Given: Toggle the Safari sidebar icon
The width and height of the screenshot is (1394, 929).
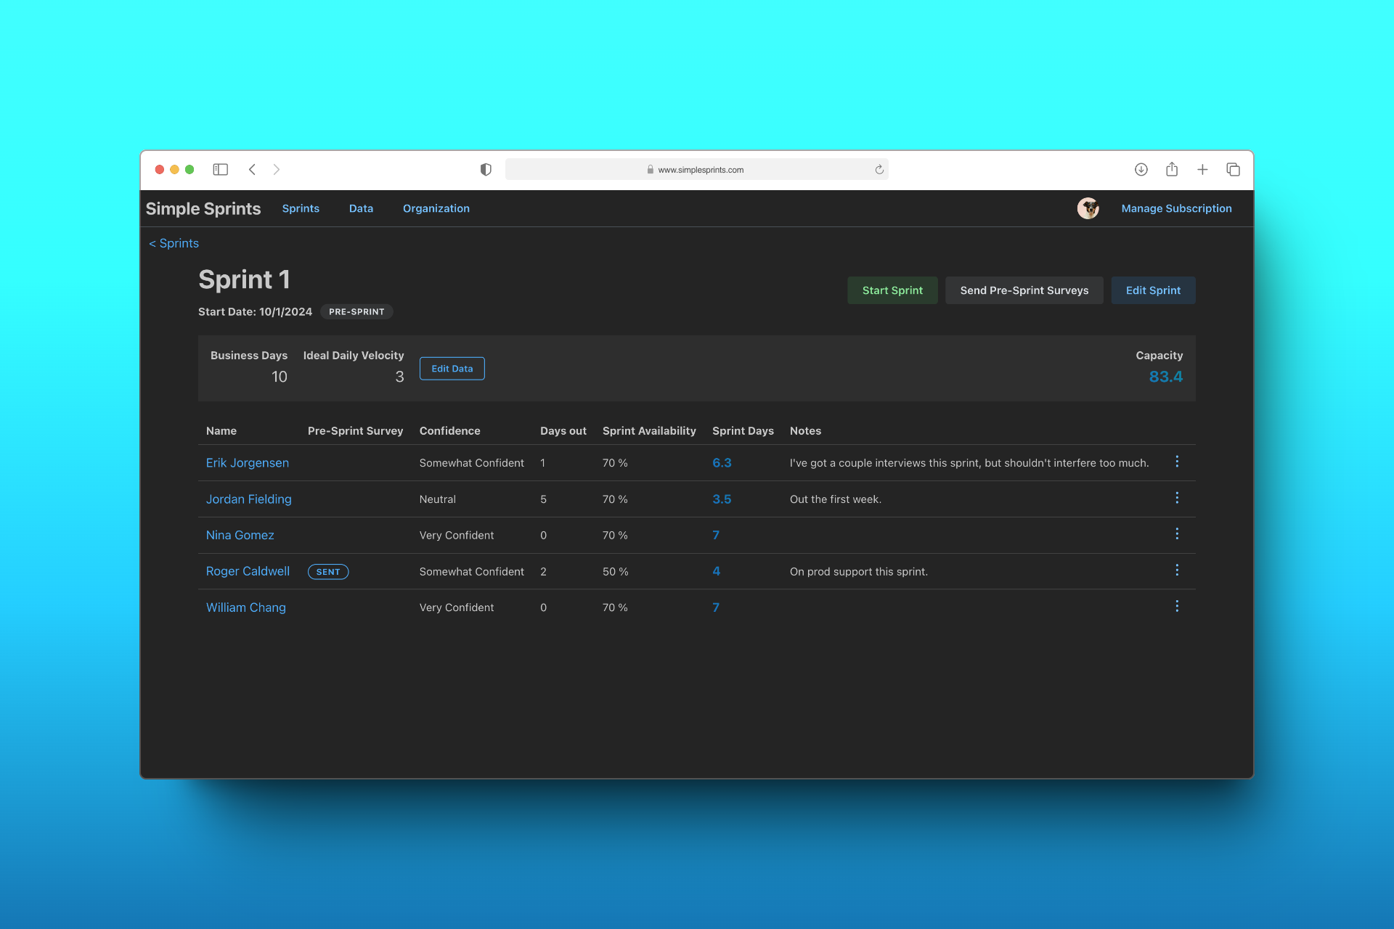Looking at the screenshot, I should (220, 169).
